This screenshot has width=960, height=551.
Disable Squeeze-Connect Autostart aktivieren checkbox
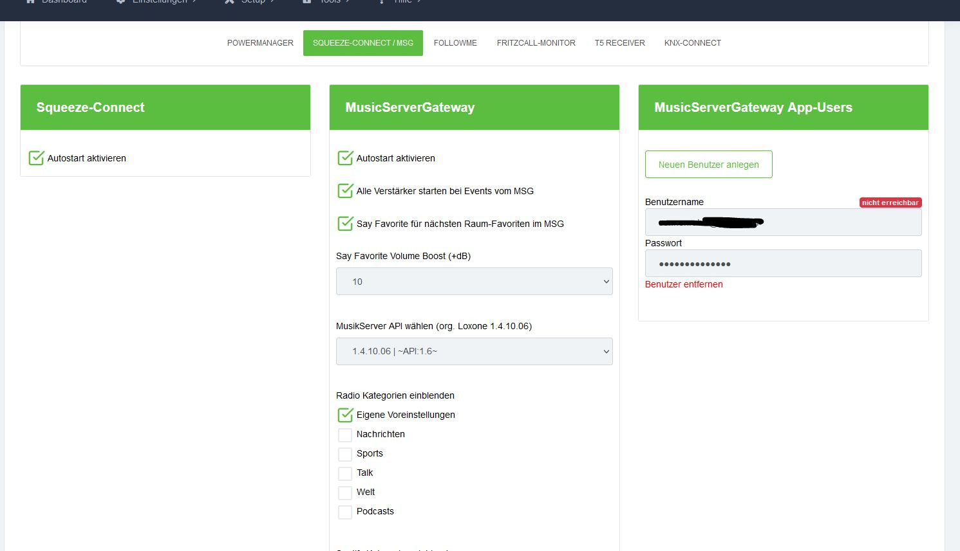37,158
